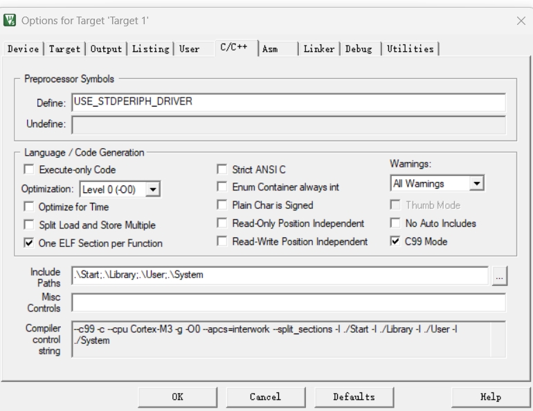Enable Optimize for Time

pos(29,206)
